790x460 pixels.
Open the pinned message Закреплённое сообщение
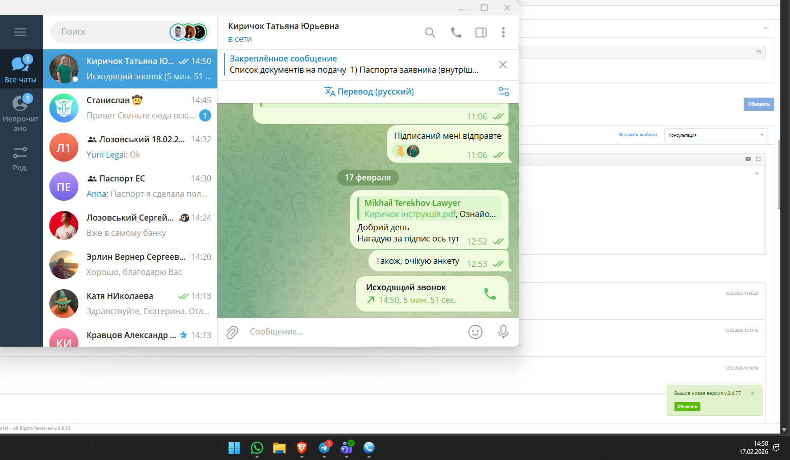pyautogui.click(x=354, y=65)
